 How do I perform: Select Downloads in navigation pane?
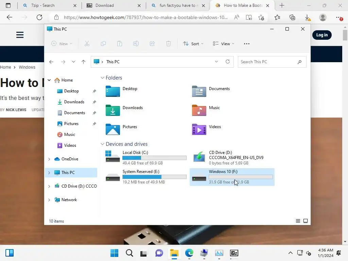pos(74,102)
